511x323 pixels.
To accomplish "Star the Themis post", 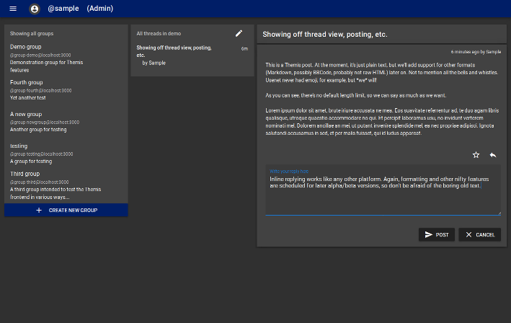I will 476,155.
